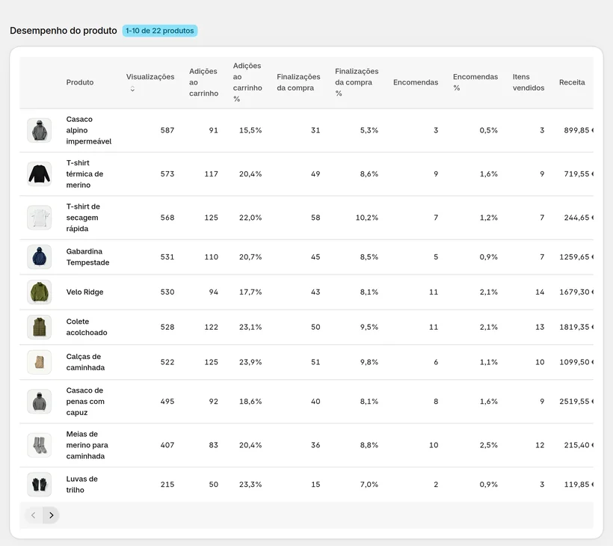This screenshot has height=546, width=613.
Task: Click add-to-cart rate 23,9%
Action: pyautogui.click(x=250, y=362)
